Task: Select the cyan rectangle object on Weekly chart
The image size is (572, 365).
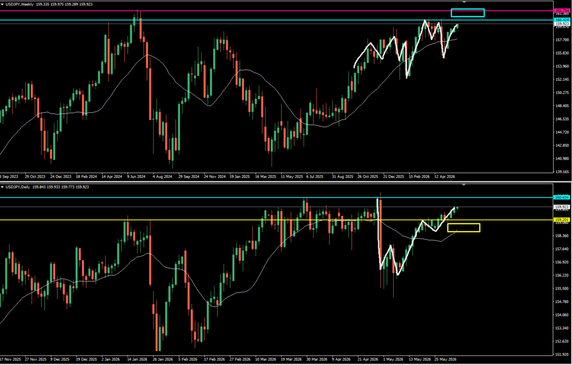Action: click(x=468, y=13)
